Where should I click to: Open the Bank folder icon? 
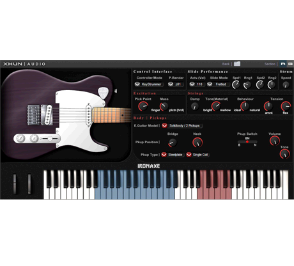pyautogui.click(x=237, y=64)
